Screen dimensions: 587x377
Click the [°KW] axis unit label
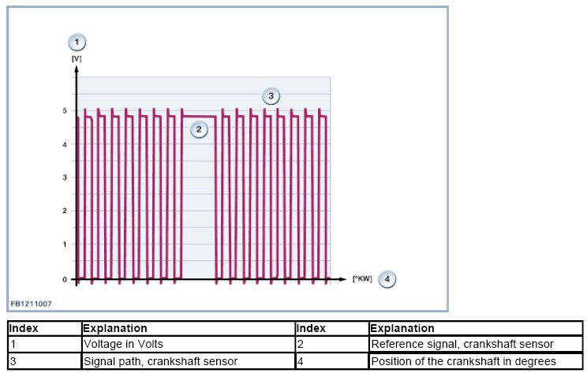(362, 280)
